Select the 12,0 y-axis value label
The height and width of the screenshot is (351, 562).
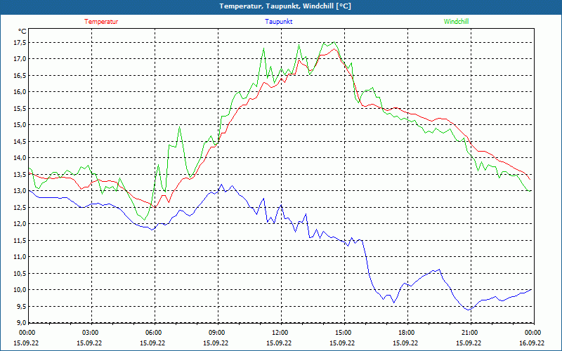(19, 224)
